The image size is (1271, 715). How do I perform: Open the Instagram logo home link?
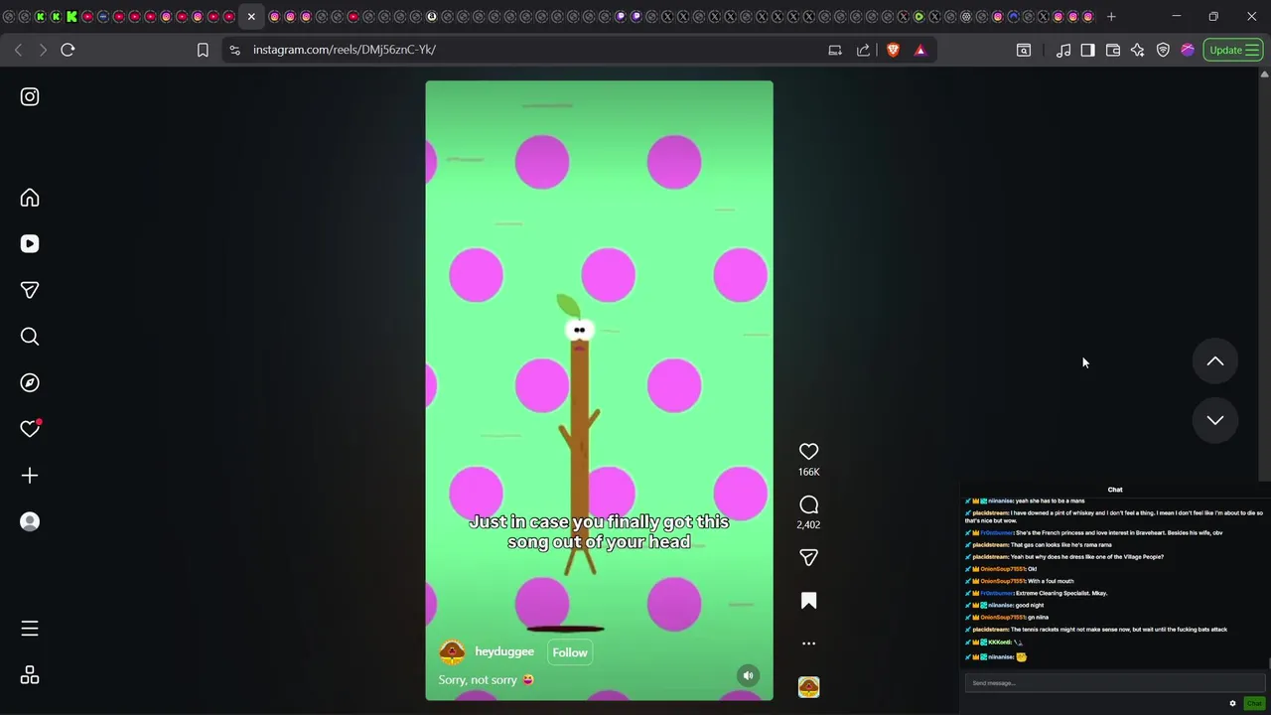(x=30, y=96)
